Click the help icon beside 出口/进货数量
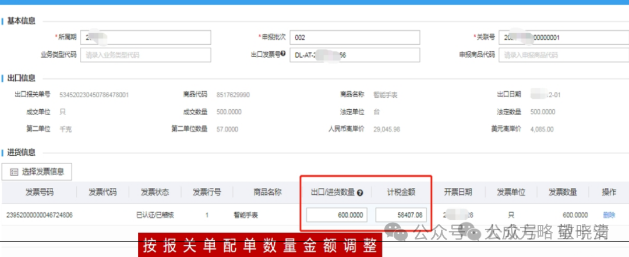629x257 pixels. [360, 193]
